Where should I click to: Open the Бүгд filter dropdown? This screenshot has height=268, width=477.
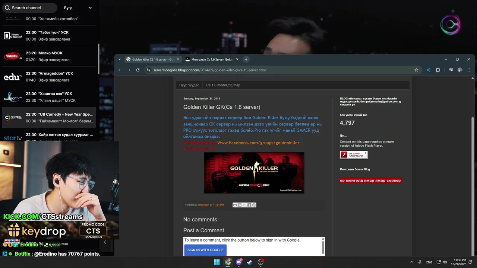pyautogui.click(x=78, y=8)
